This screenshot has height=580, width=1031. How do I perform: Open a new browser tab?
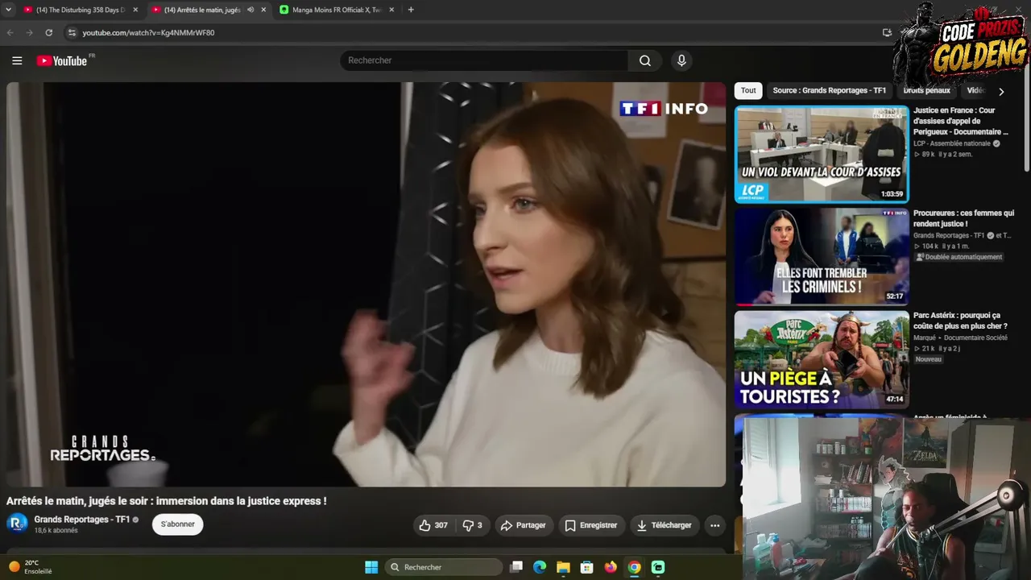[411, 10]
